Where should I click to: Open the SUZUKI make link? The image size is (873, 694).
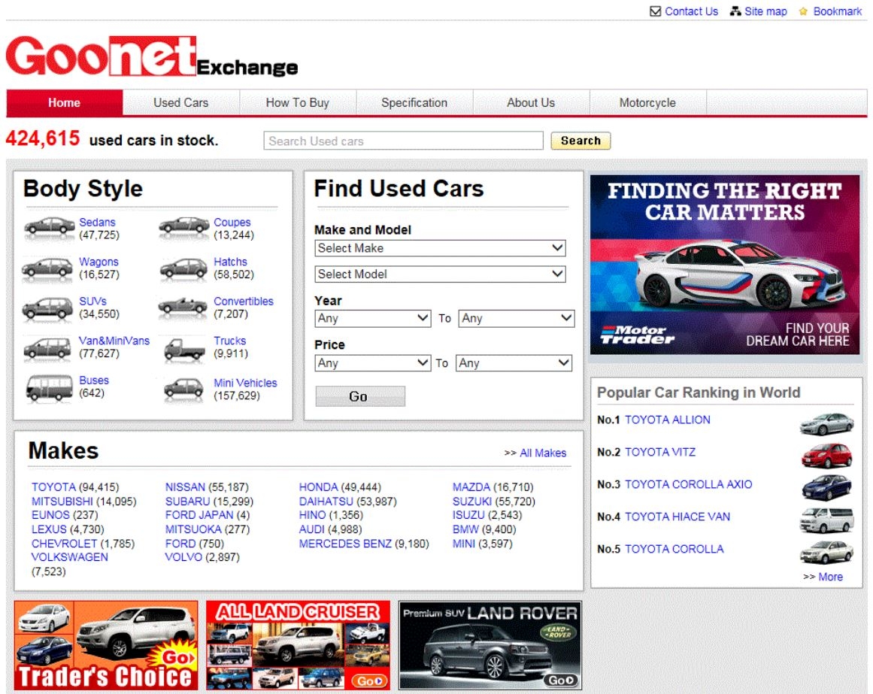tap(472, 502)
